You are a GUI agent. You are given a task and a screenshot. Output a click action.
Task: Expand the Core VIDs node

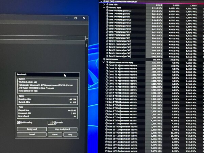(104, 4)
